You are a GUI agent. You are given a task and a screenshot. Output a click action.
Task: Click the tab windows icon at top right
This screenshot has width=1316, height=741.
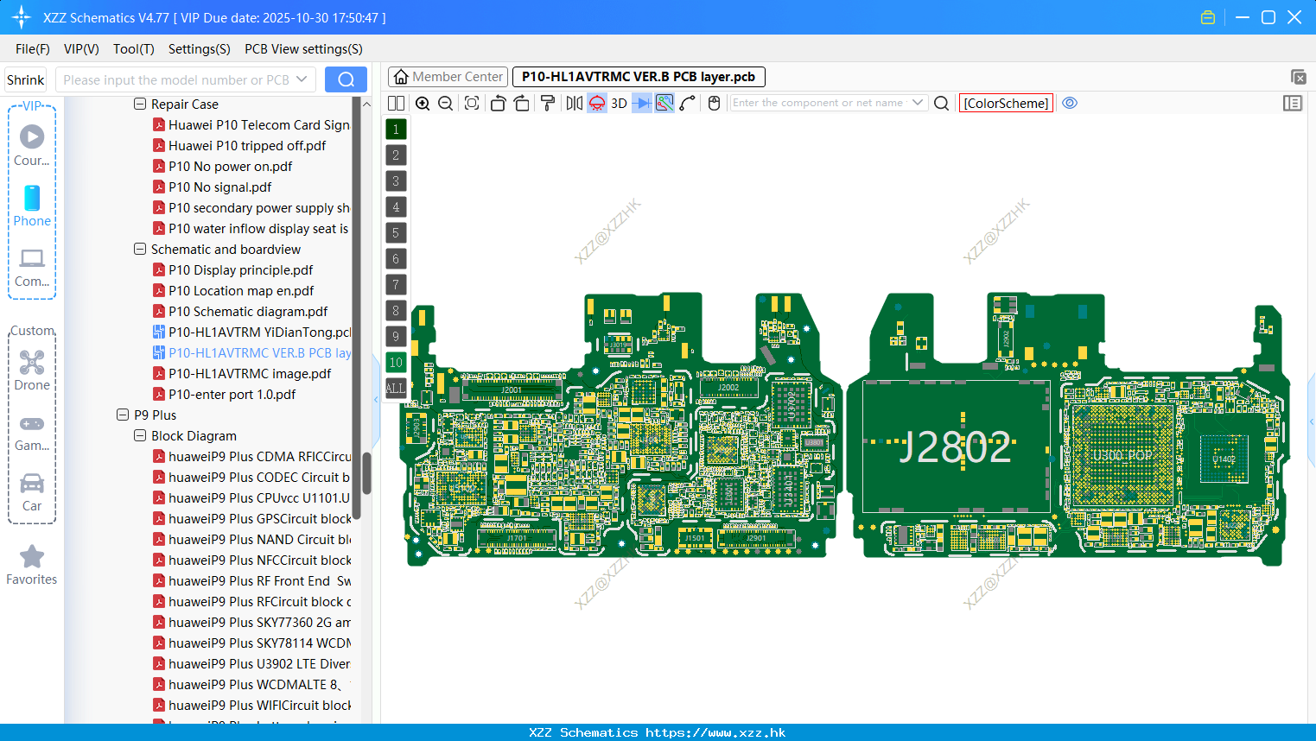[x=1298, y=77]
